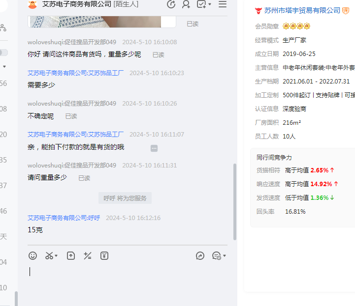Click the 14.92% response speed value
This screenshot has height=306, width=355.
[x=321, y=184]
